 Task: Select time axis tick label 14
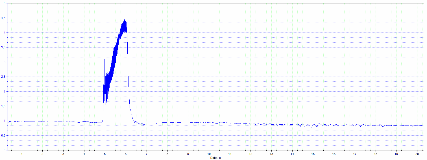(292, 154)
